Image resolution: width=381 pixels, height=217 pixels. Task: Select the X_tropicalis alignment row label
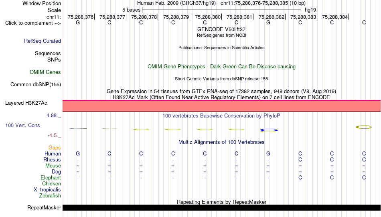pos(47,190)
